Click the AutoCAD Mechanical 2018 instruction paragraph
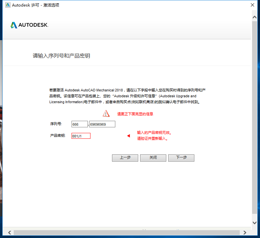Image resolution: width=260 pixels, height=238 pixels. click(x=127, y=96)
